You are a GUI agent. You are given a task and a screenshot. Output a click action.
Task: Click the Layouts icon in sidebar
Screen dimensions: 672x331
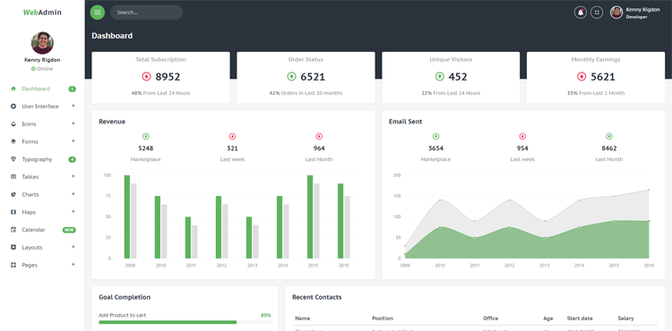[13, 247]
